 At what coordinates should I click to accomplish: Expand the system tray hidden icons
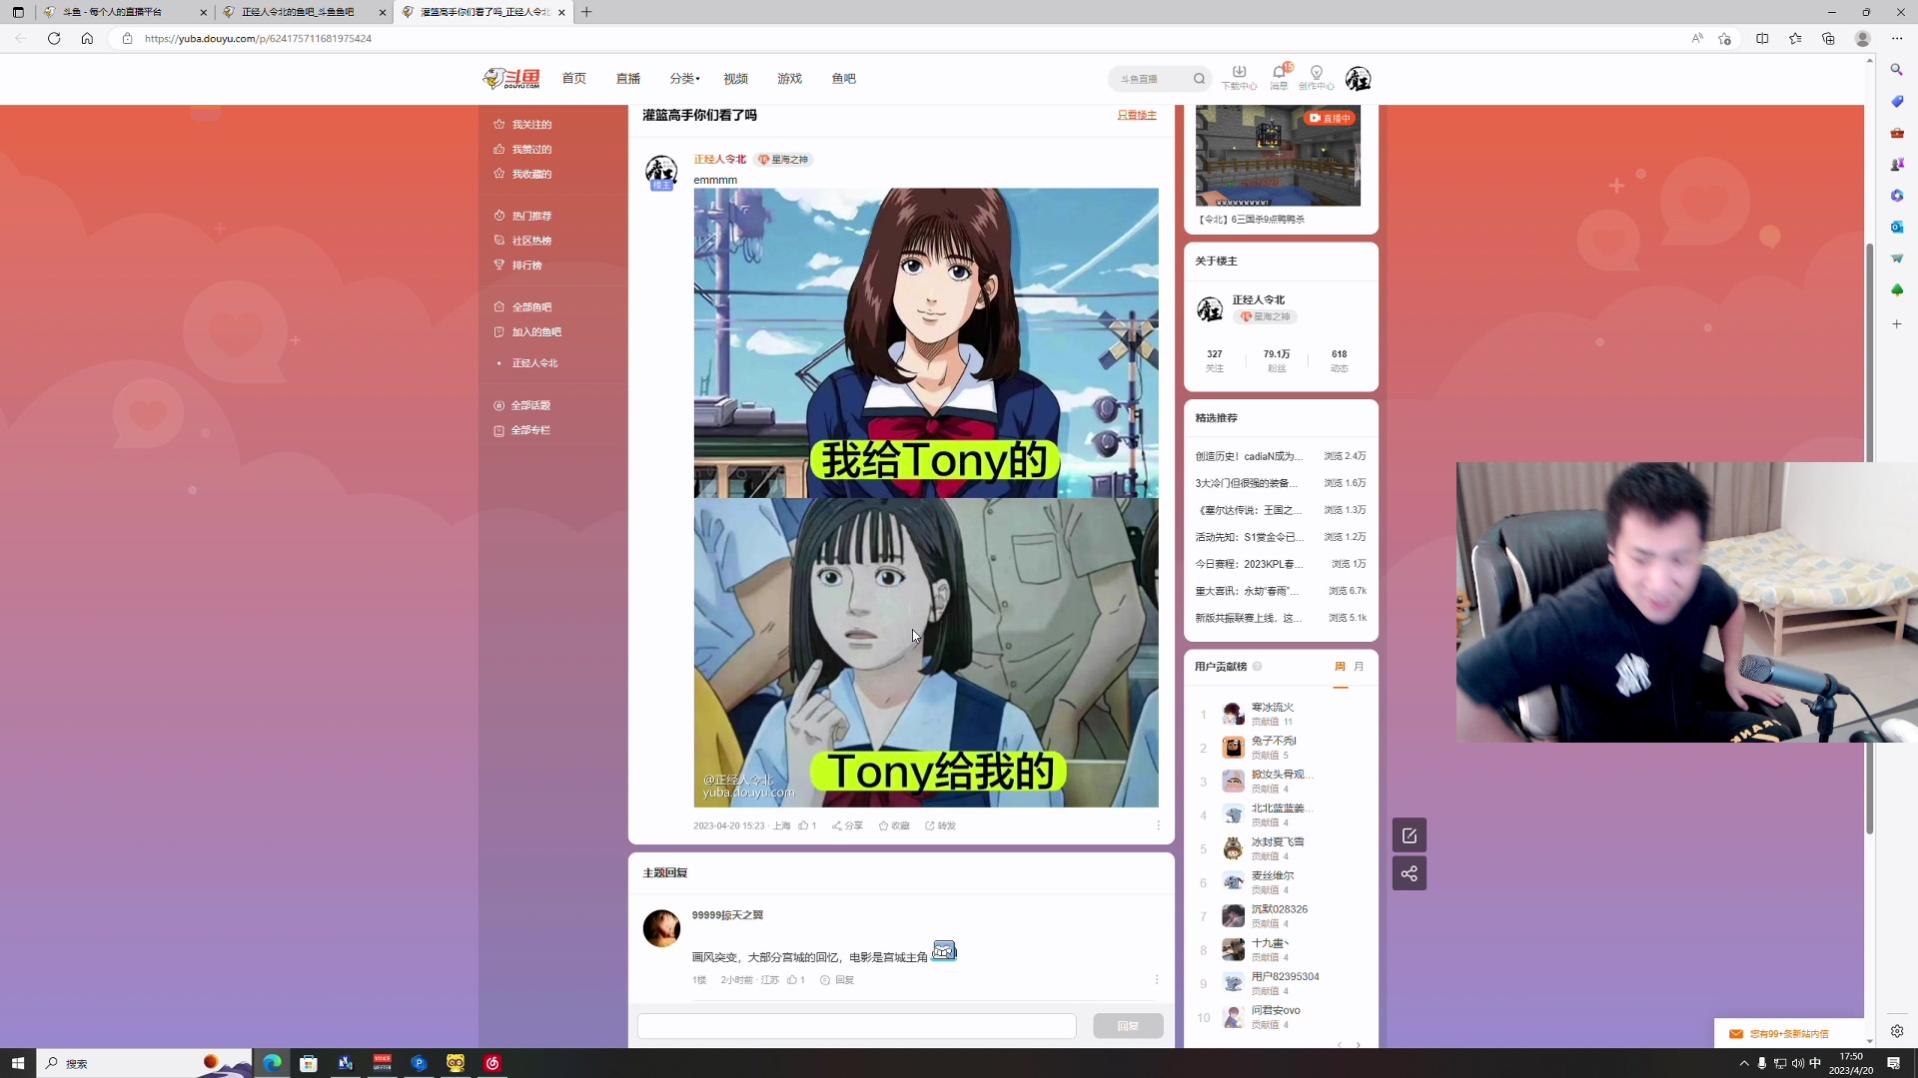pos(1744,1063)
